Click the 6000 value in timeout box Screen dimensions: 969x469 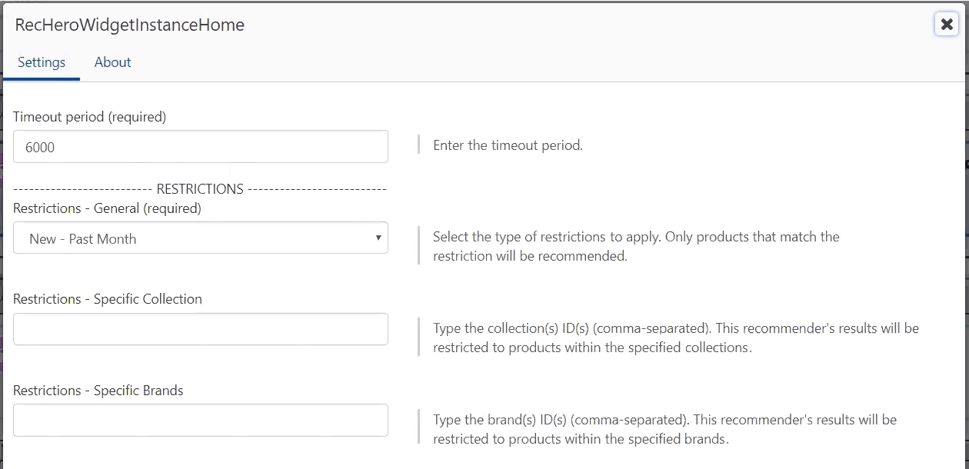40,147
